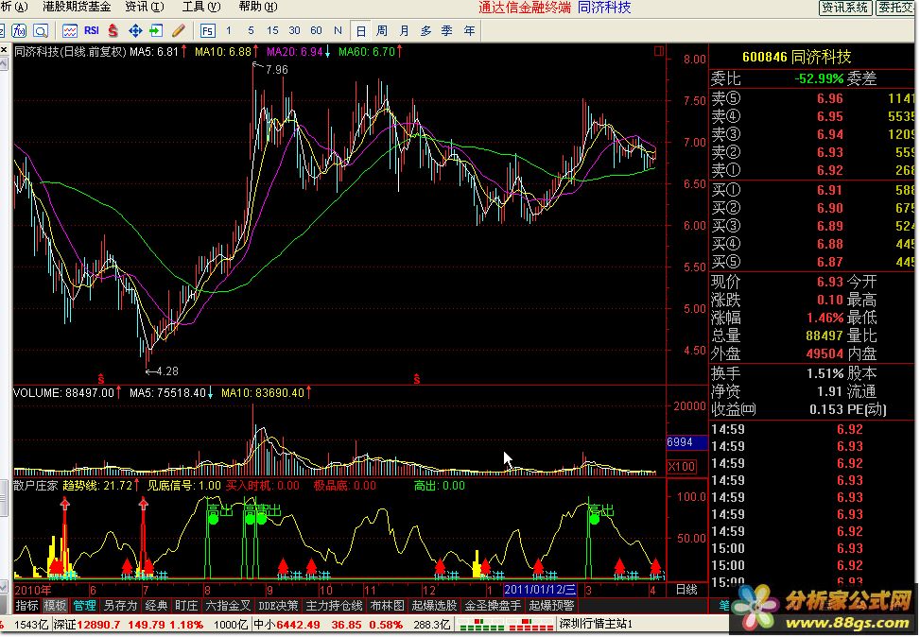Click the 600846 同济科技 stock title

point(796,57)
